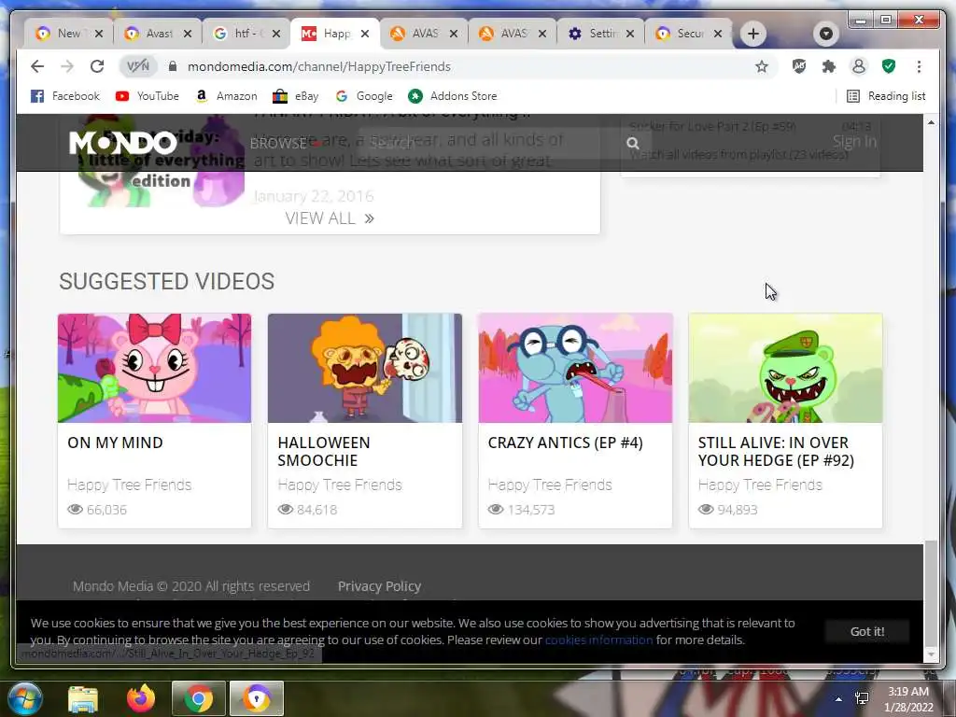Open the extensions puzzle piece menu
This screenshot has width=956, height=717.
(x=829, y=66)
